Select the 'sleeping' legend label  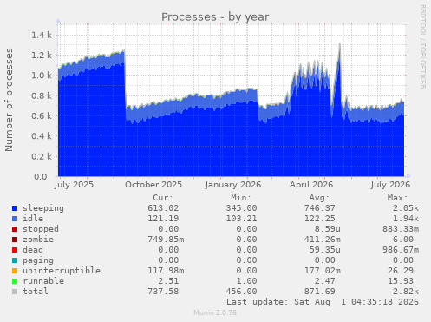pos(43,208)
